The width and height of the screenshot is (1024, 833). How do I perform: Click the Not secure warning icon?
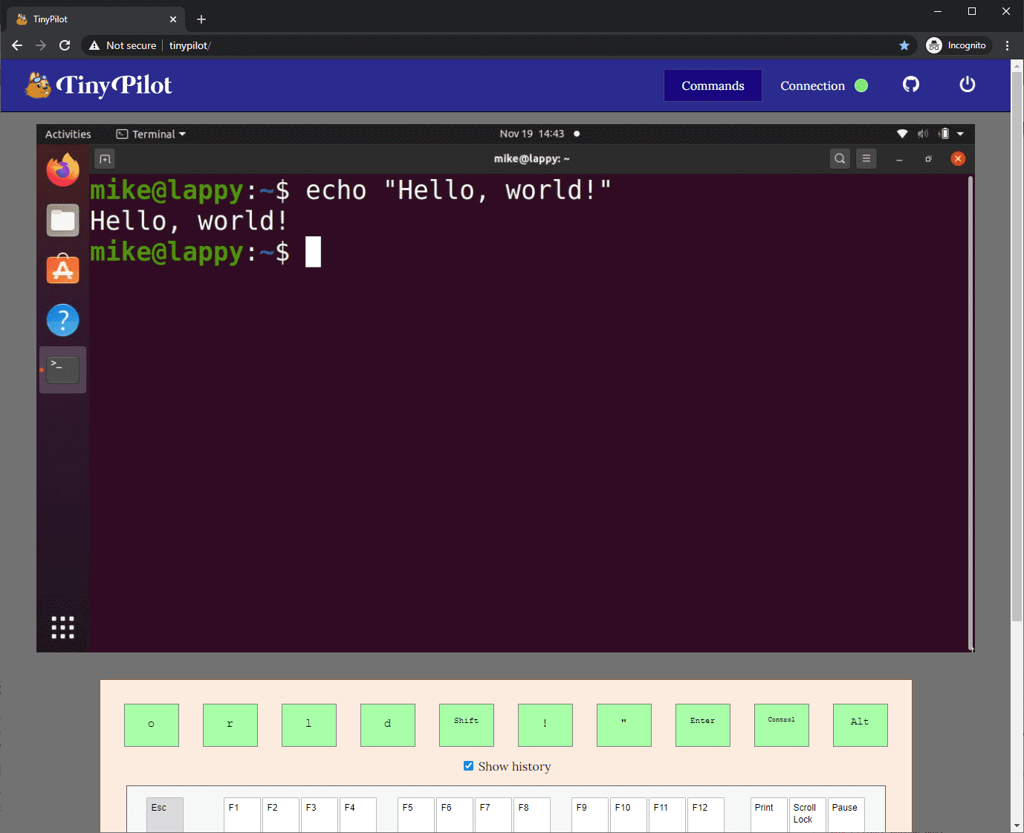pyautogui.click(x=94, y=45)
